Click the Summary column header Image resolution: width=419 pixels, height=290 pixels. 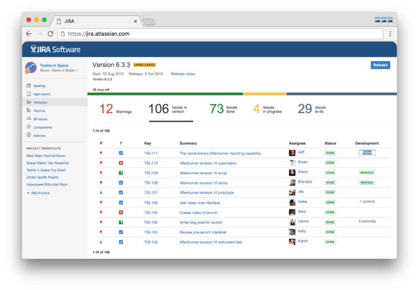[188, 143]
